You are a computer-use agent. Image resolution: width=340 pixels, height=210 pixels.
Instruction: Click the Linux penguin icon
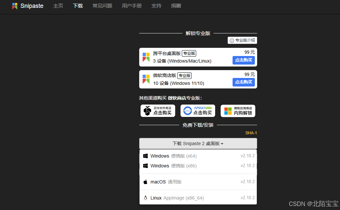click(145, 198)
